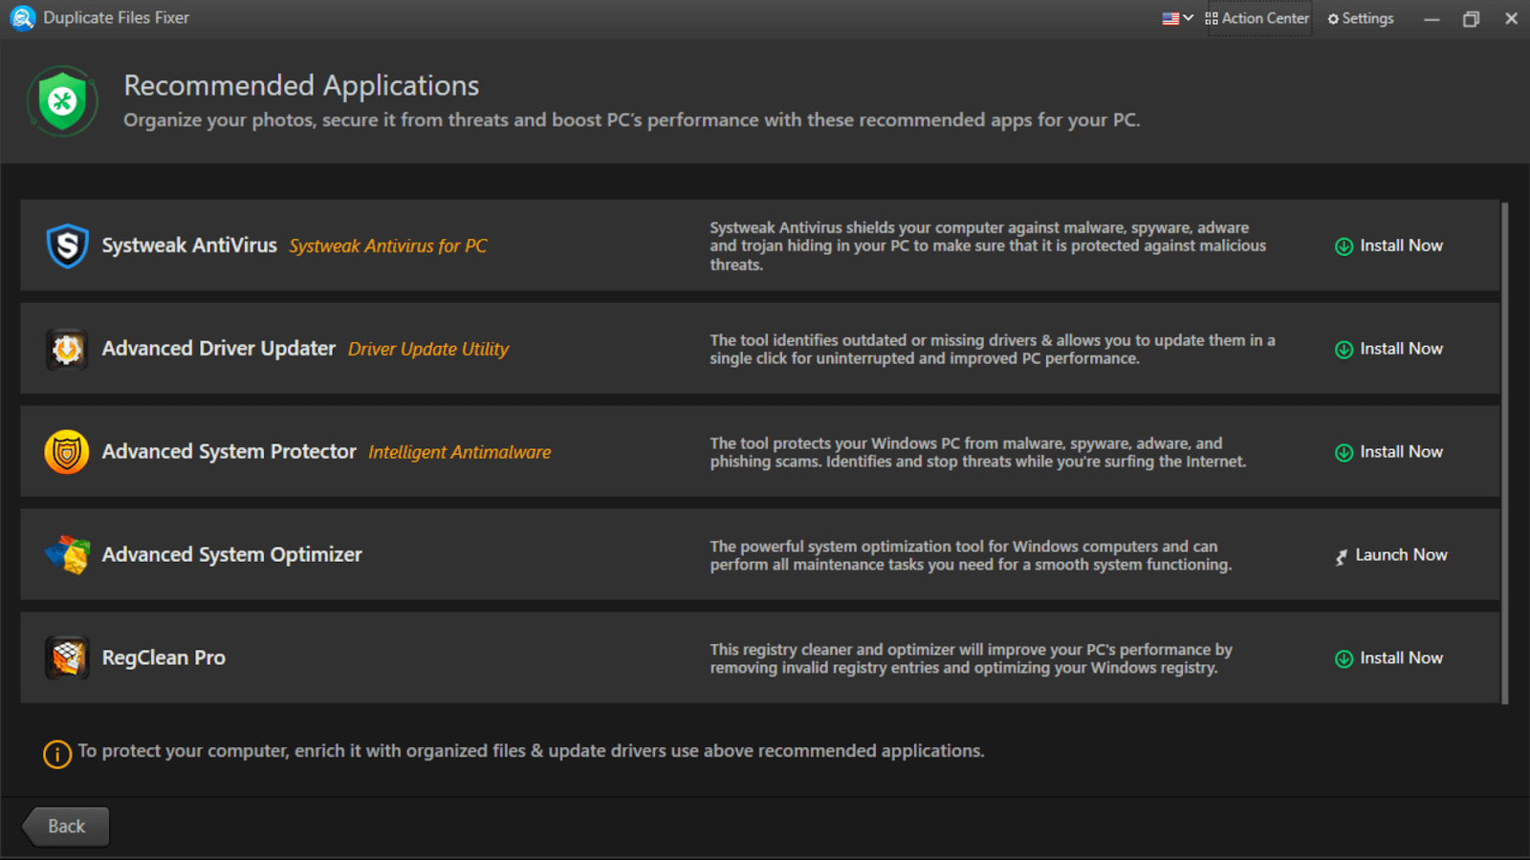Image resolution: width=1530 pixels, height=860 pixels.
Task: Install Systweak AntiVirus now
Action: pos(1388,246)
